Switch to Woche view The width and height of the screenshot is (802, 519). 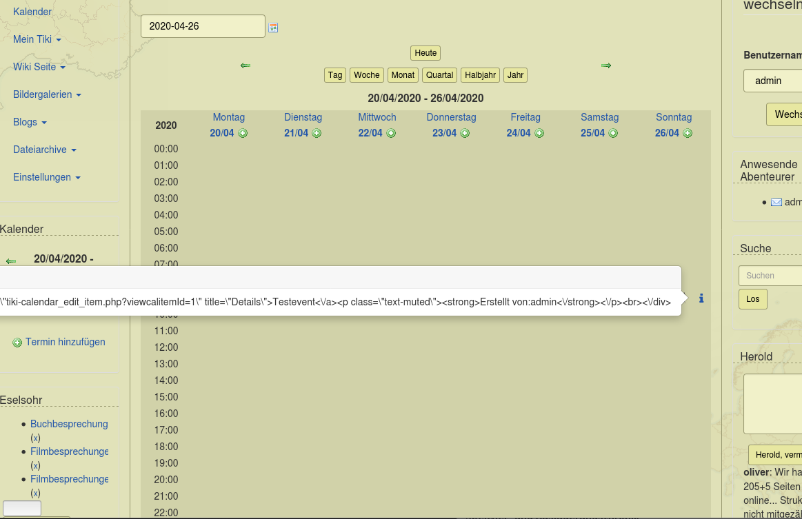367,75
